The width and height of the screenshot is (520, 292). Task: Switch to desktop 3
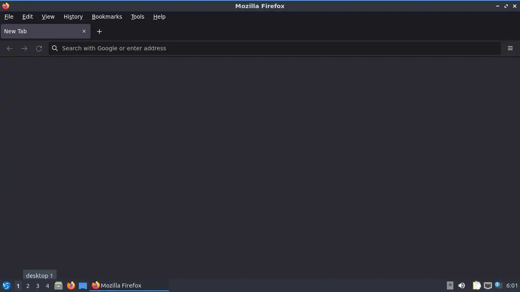pyautogui.click(x=37, y=286)
